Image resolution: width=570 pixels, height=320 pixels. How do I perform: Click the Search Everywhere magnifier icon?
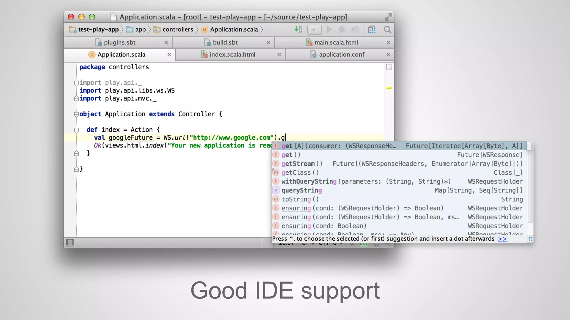click(x=387, y=29)
